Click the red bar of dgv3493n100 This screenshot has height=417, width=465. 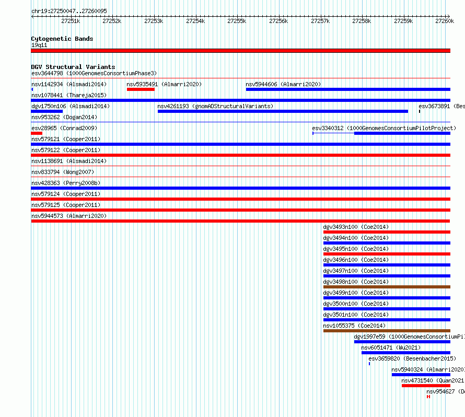coord(387,232)
